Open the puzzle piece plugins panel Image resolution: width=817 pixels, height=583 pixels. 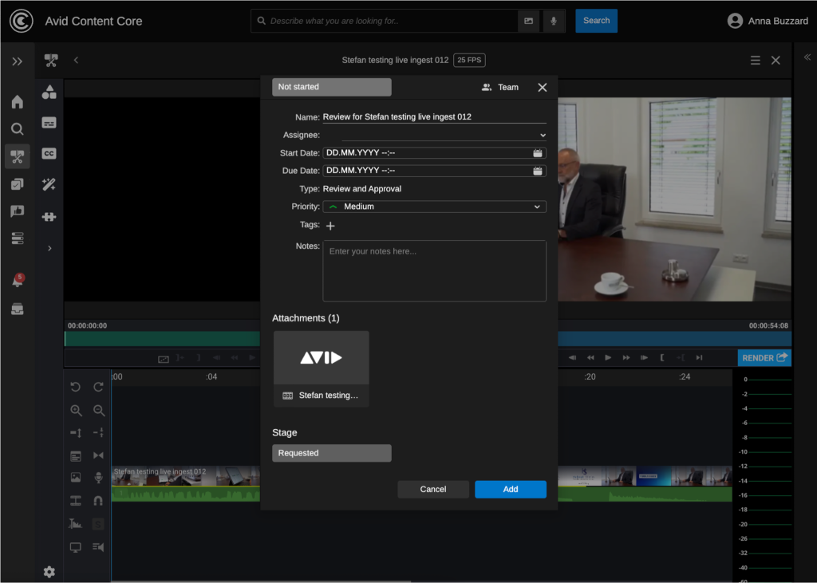pos(49,216)
